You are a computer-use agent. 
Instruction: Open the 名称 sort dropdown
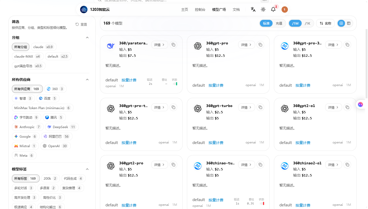(x=325, y=23)
